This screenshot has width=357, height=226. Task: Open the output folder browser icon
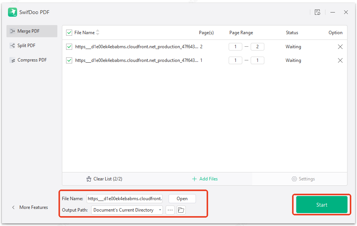click(x=181, y=210)
